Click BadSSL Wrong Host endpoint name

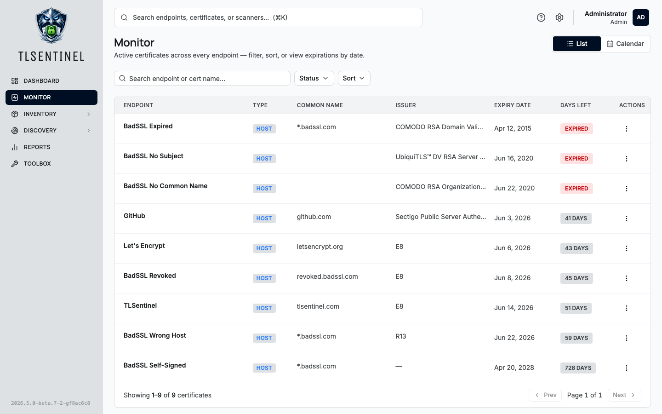pos(155,335)
